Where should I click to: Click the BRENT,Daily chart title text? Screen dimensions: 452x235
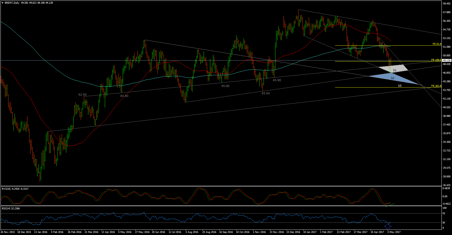pos(12,3)
